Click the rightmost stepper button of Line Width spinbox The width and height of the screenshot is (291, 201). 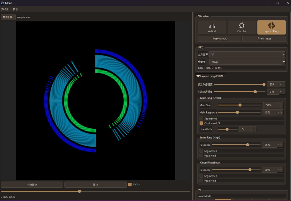click(255, 129)
